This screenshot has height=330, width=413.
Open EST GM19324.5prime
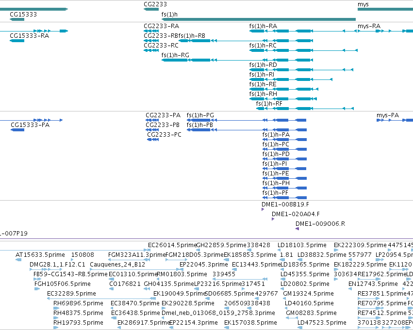click(x=308, y=294)
